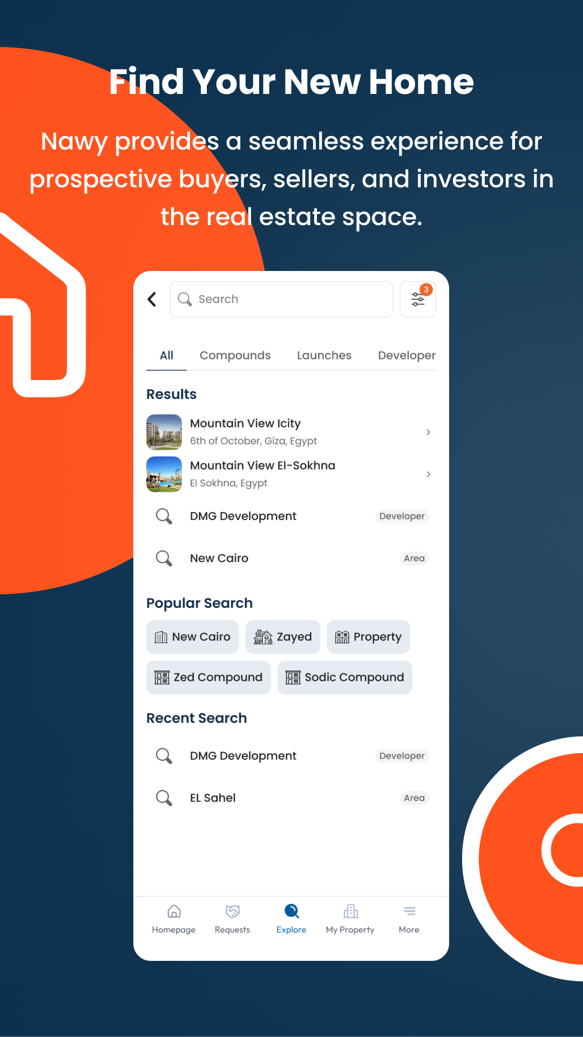
Task: Click '6th of October, Giza, Egypt' location text
Action: coord(253,441)
